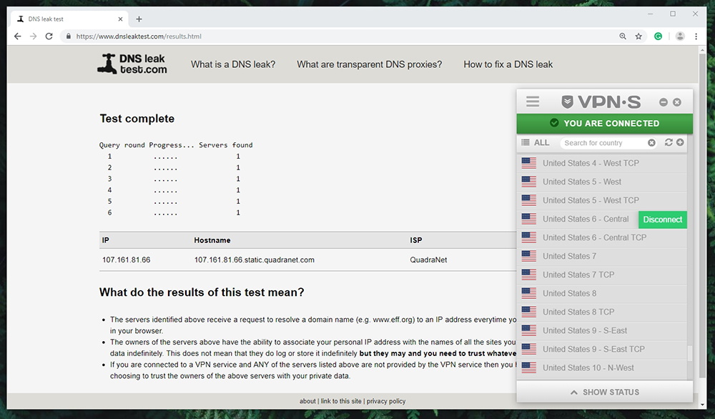The width and height of the screenshot is (715, 419).
Task: Click hostname 107.161.81.66.static.quadranet.com
Action: [x=255, y=260]
